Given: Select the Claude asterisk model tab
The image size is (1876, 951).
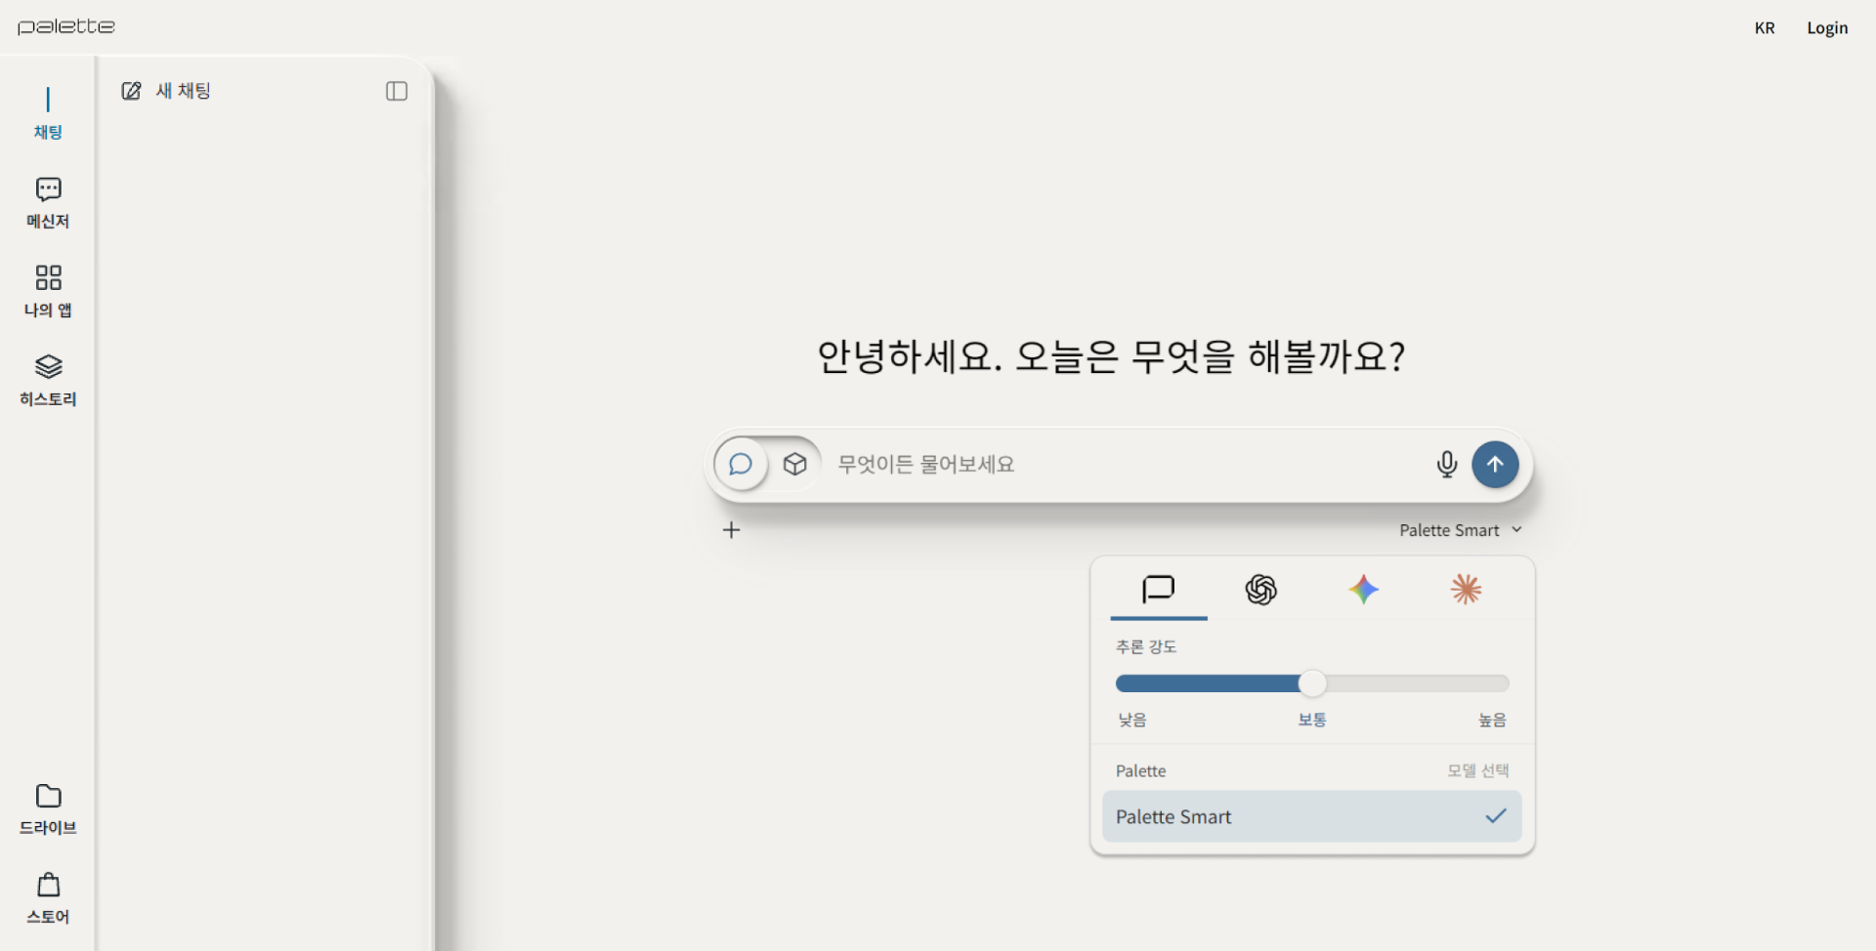Looking at the screenshot, I should coord(1466,590).
